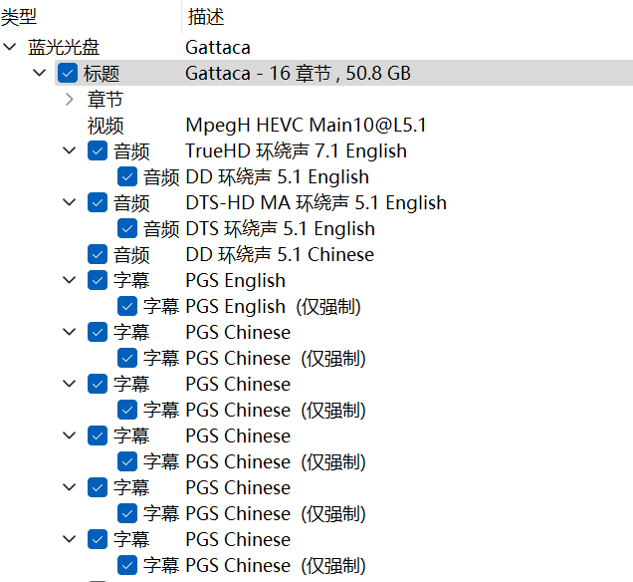Select 'TrueHD 环绕声 7.1 English' description text
633x582 pixels.
pos(296,151)
